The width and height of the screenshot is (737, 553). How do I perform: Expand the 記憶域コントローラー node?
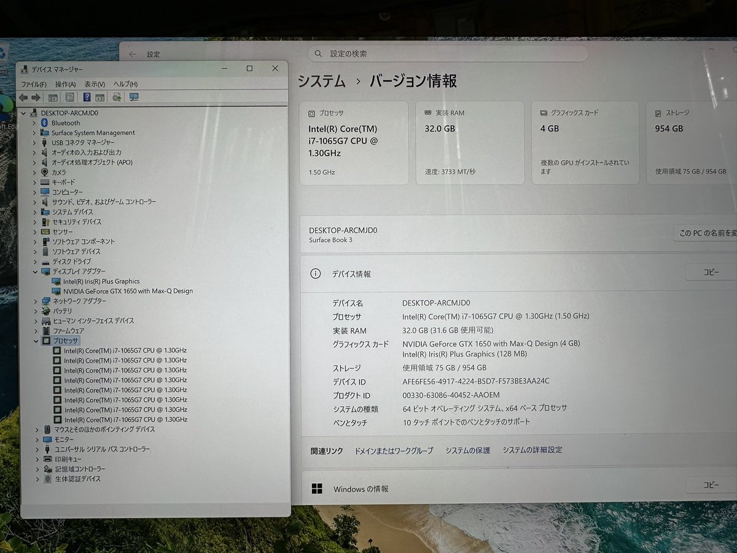[37, 469]
